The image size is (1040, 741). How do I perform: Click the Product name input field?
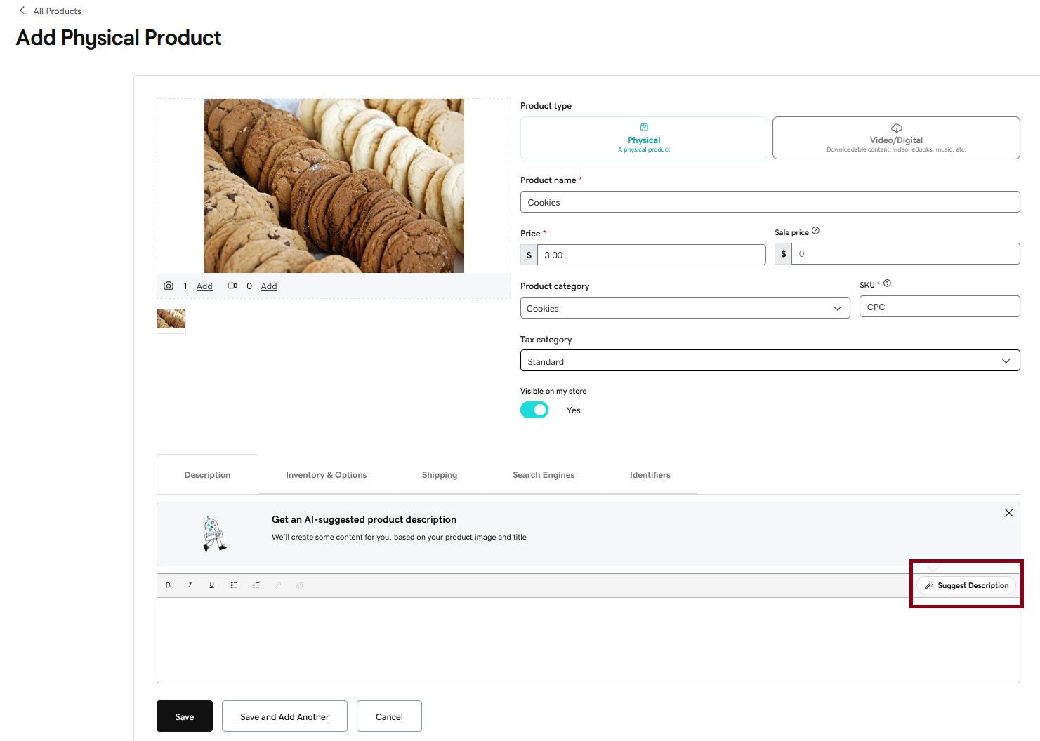click(x=770, y=202)
